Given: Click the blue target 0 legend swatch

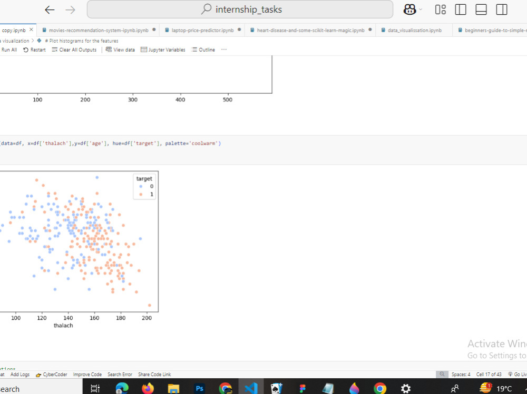Looking at the screenshot, I should pyautogui.click(x=141, y=187).
